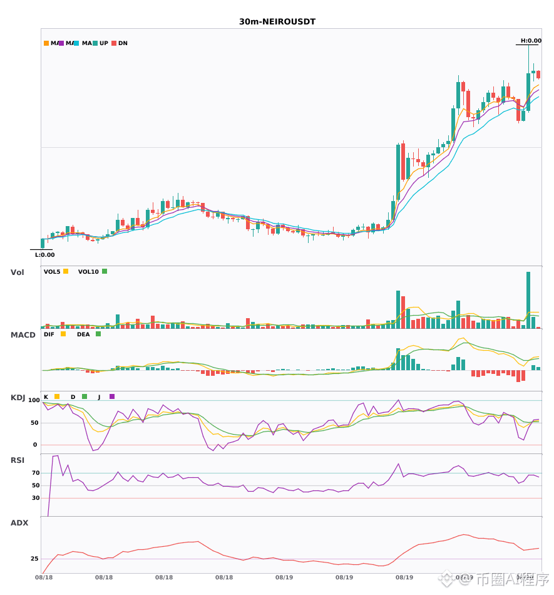Click the green VOL10 legend swatch

pos(105,271)
